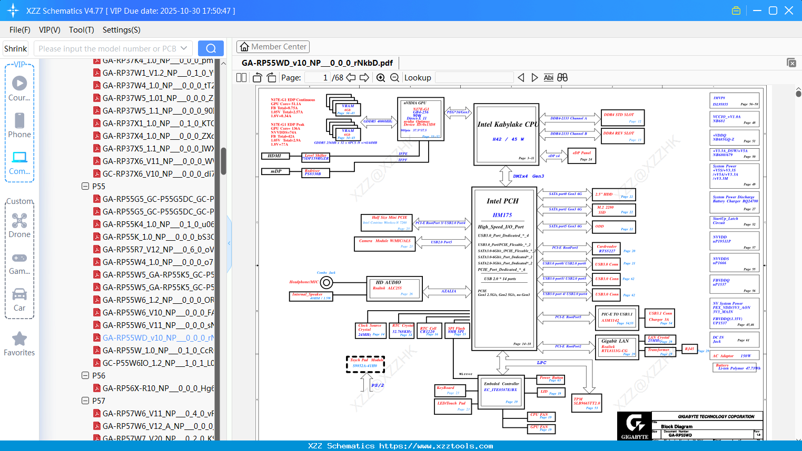Open the Member Center button

tap(273, 47)
